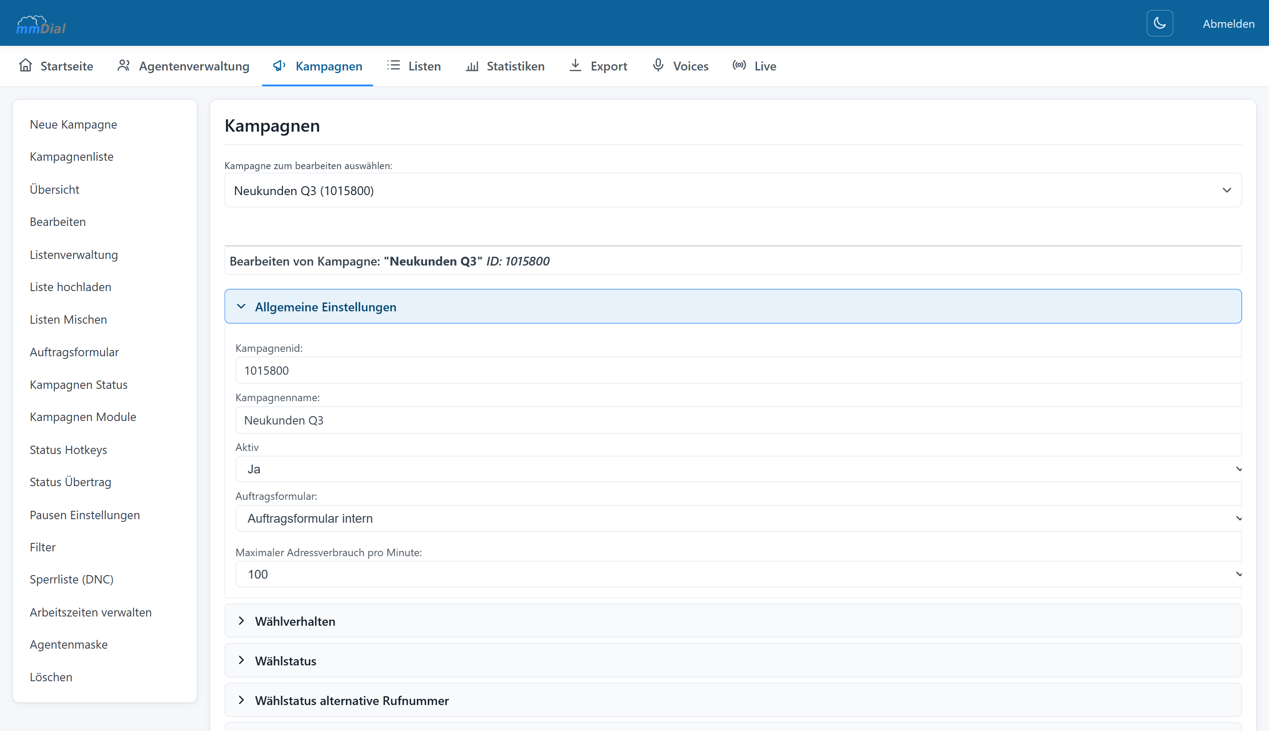Open the Aktiv dropdown set to Ja
The width and height of the screenshot is (1269, 731).
coord(738,469)
